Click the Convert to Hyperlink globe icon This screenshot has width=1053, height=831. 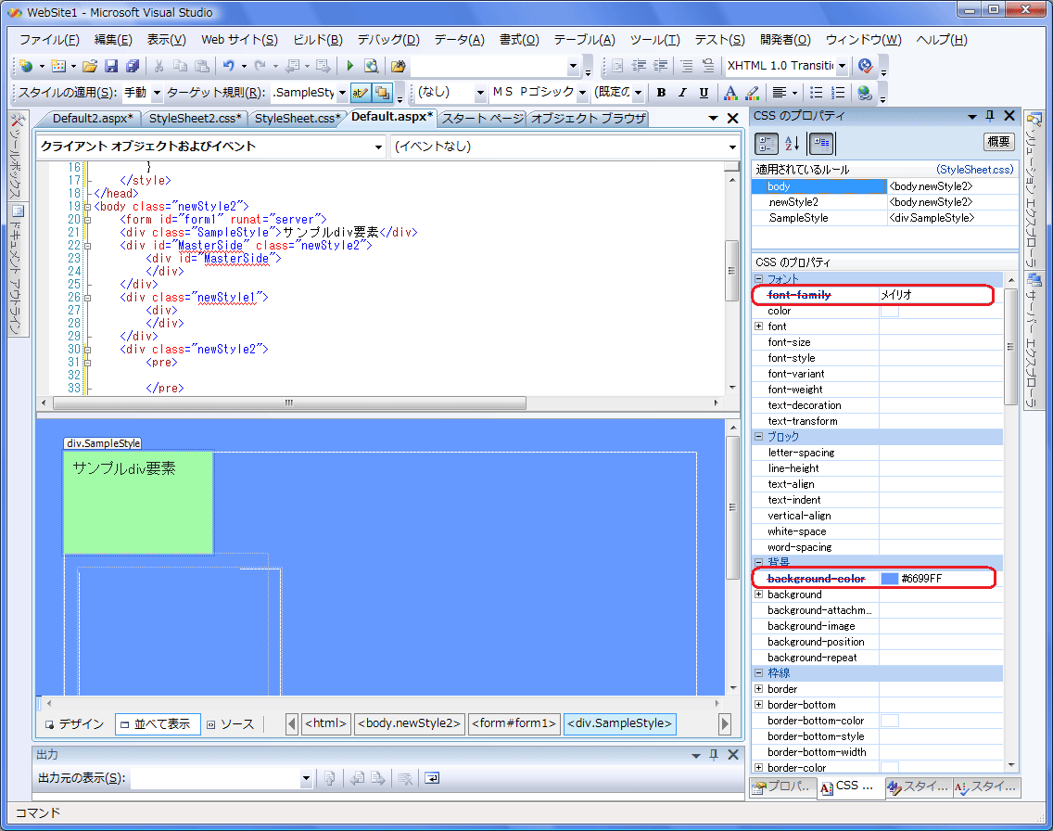click(x=864, y=93)
